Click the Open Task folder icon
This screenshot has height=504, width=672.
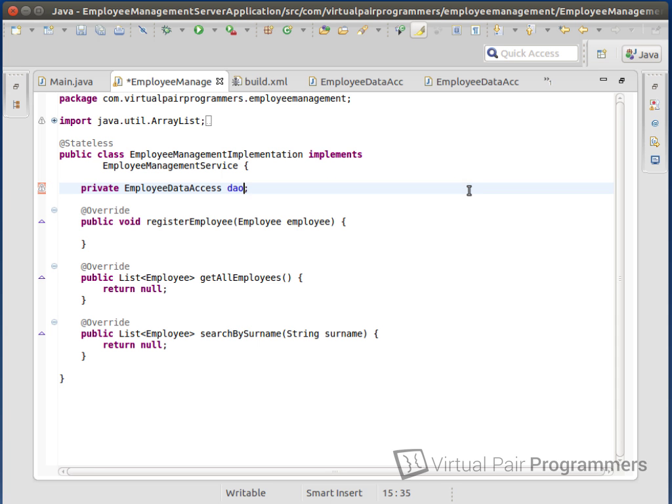[x=343, y=30]
